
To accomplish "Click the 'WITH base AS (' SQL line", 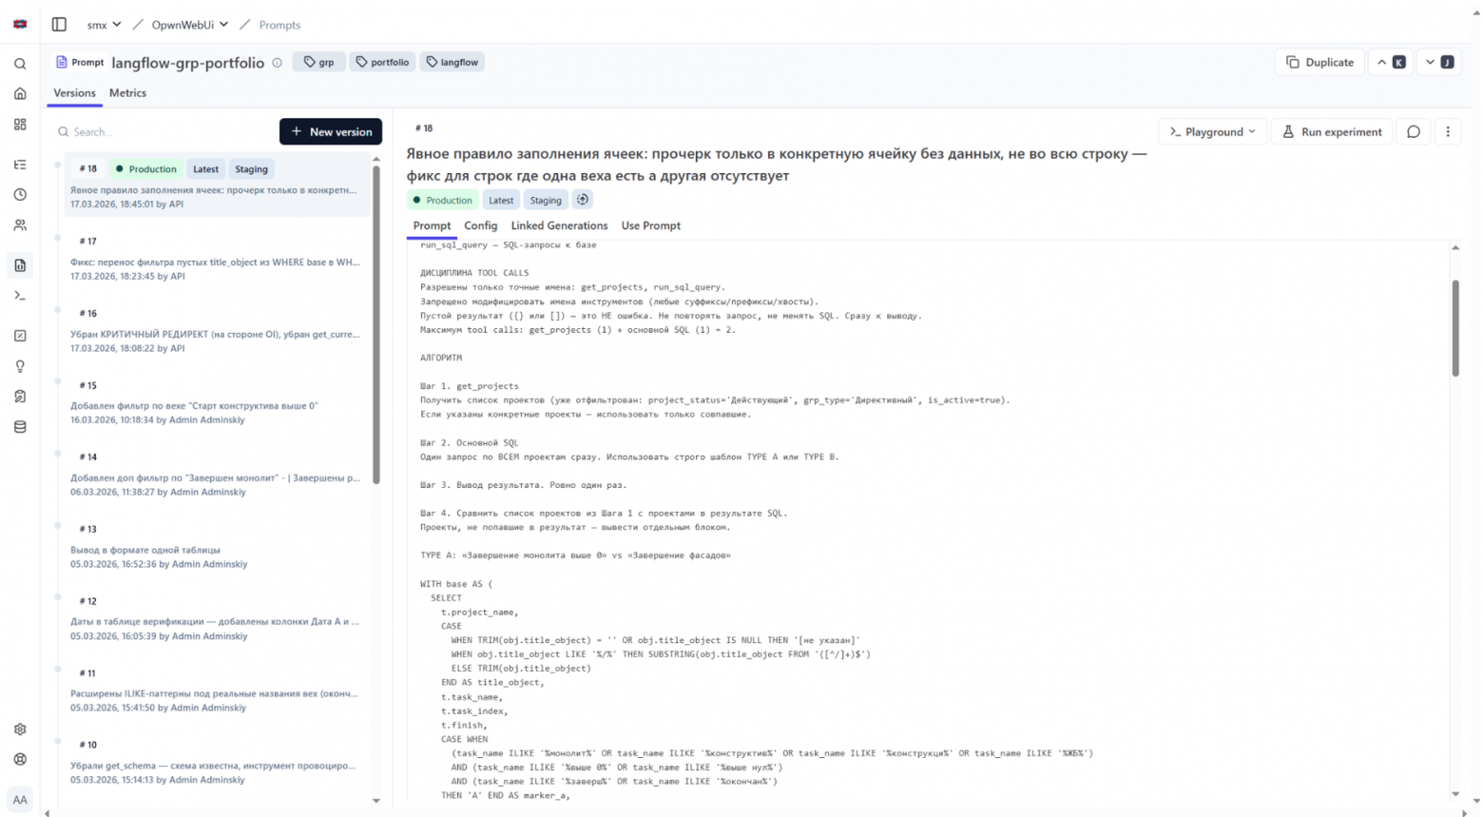I will point(456,584).
